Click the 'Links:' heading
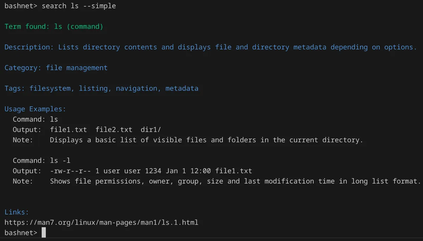Image resolution: width=423 pixels, height=241 pixels. pos(17,212)
